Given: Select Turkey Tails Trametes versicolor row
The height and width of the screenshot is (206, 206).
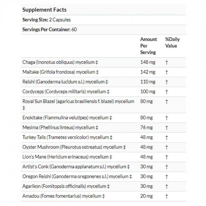Looking at the screenshot, I should 103,138.
